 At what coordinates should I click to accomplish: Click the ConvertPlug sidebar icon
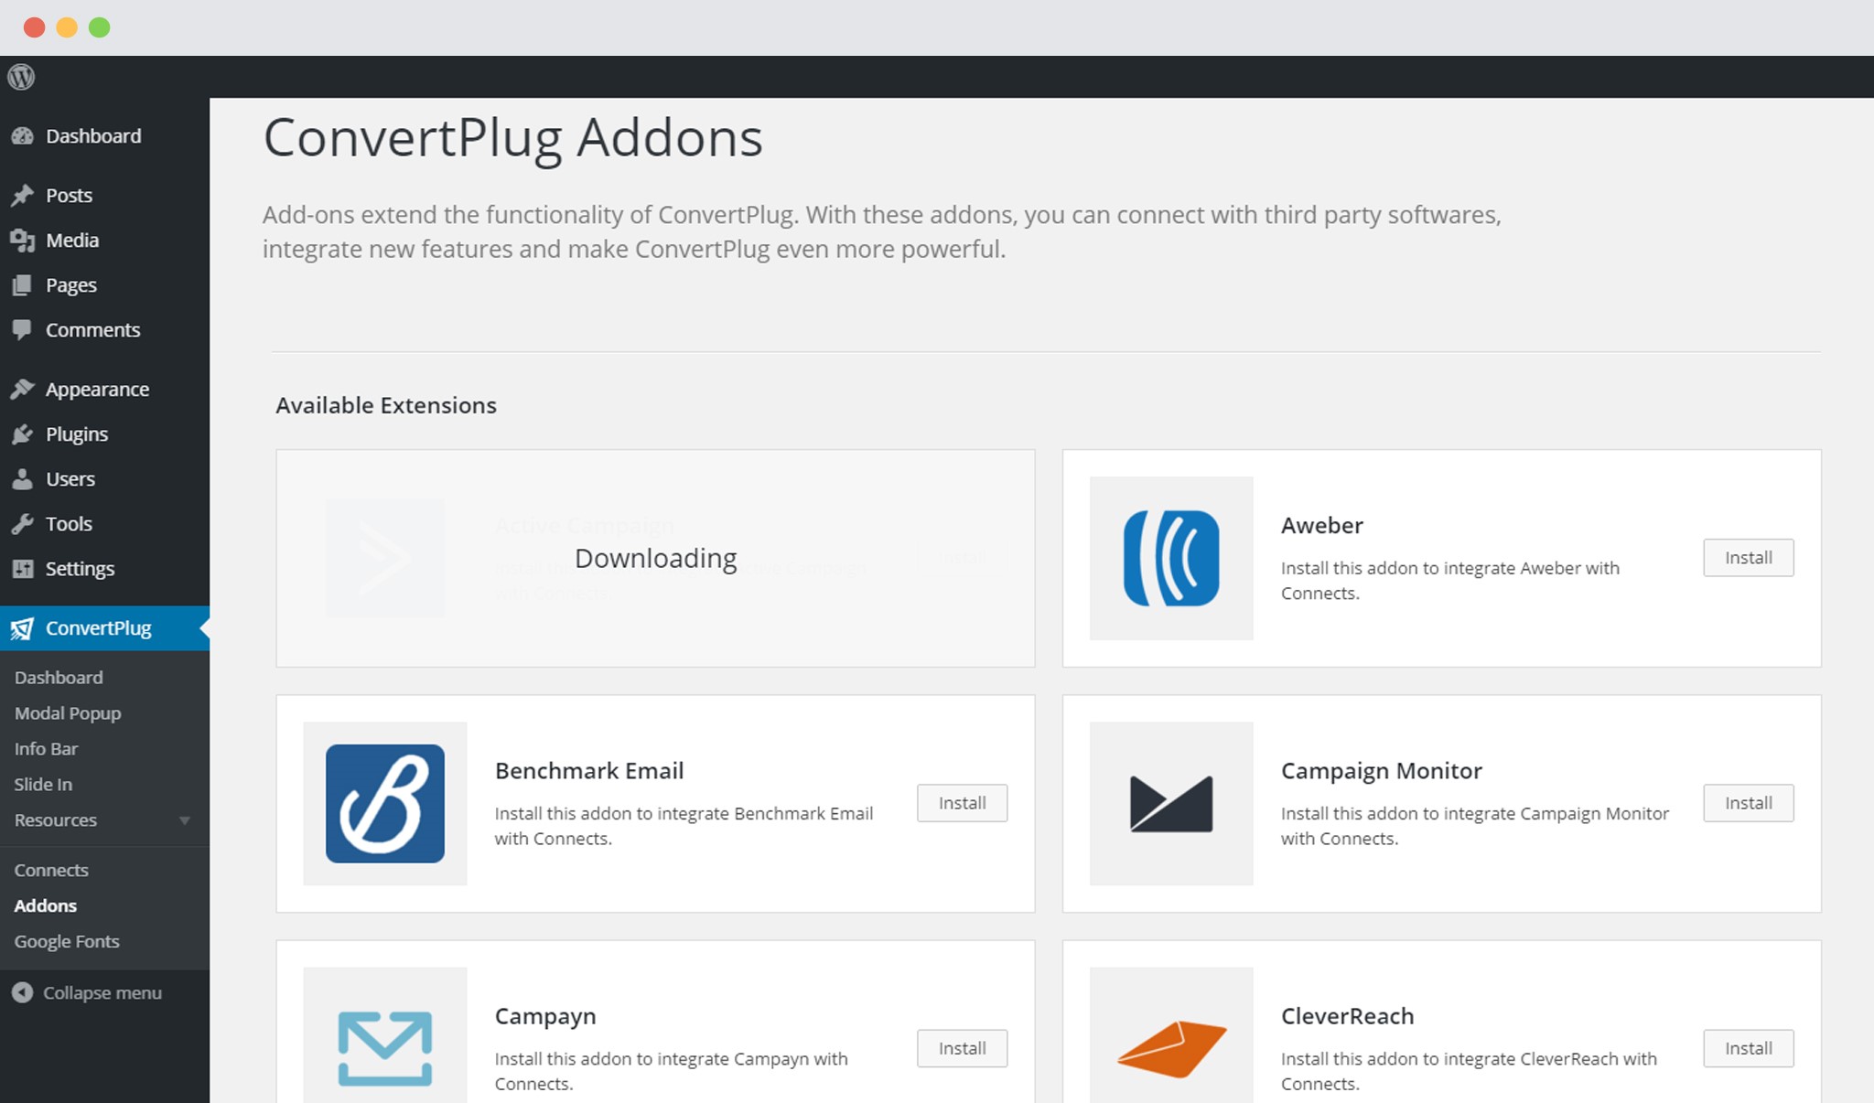(24, 627)
